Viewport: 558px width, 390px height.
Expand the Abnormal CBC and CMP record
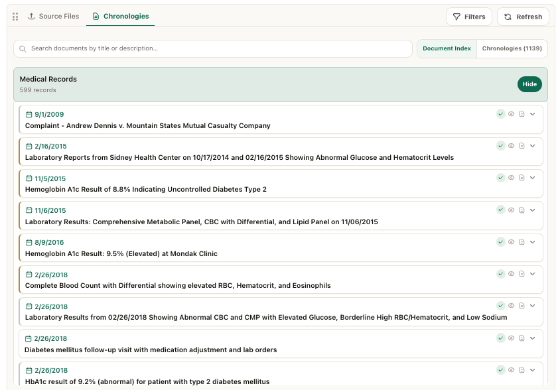[532, 306]
